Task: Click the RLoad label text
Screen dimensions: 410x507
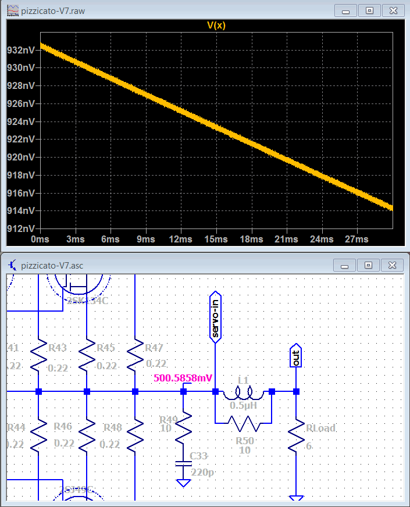Action: 320,428
